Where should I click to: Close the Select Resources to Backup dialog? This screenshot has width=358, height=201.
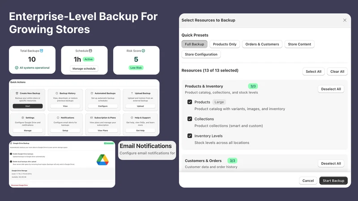(x=345, y=20)
